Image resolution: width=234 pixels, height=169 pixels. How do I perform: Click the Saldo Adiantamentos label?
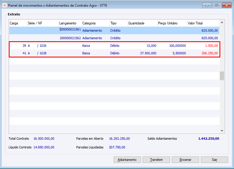pos(162,139)
